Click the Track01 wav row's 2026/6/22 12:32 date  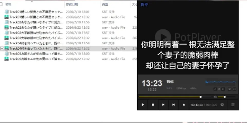78,17
